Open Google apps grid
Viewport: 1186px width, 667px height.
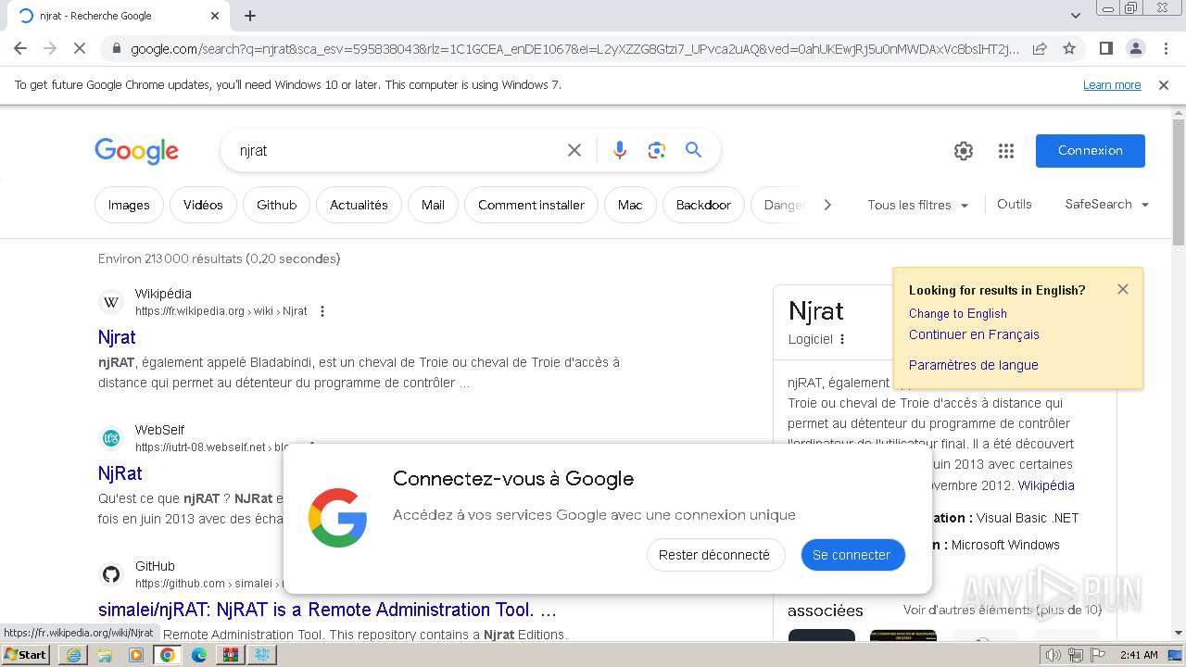tap(1006, 151)
